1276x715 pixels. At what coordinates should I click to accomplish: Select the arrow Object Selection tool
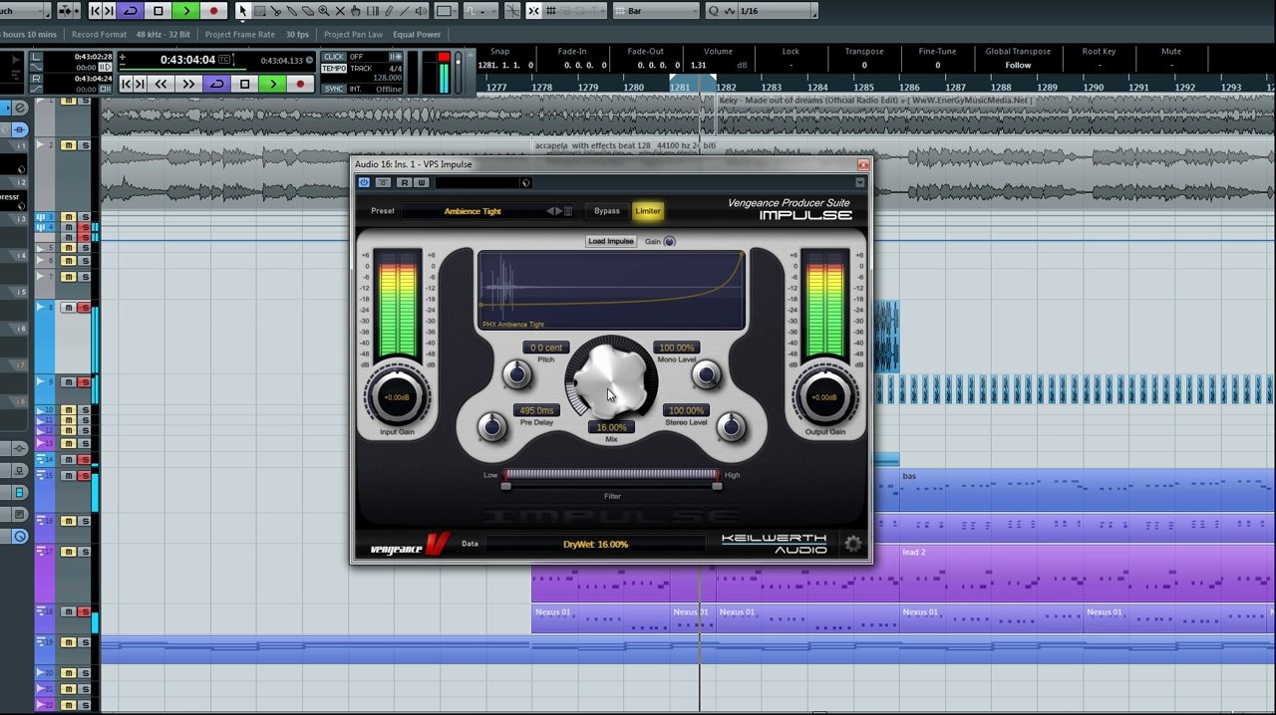(x=242, y=10)
